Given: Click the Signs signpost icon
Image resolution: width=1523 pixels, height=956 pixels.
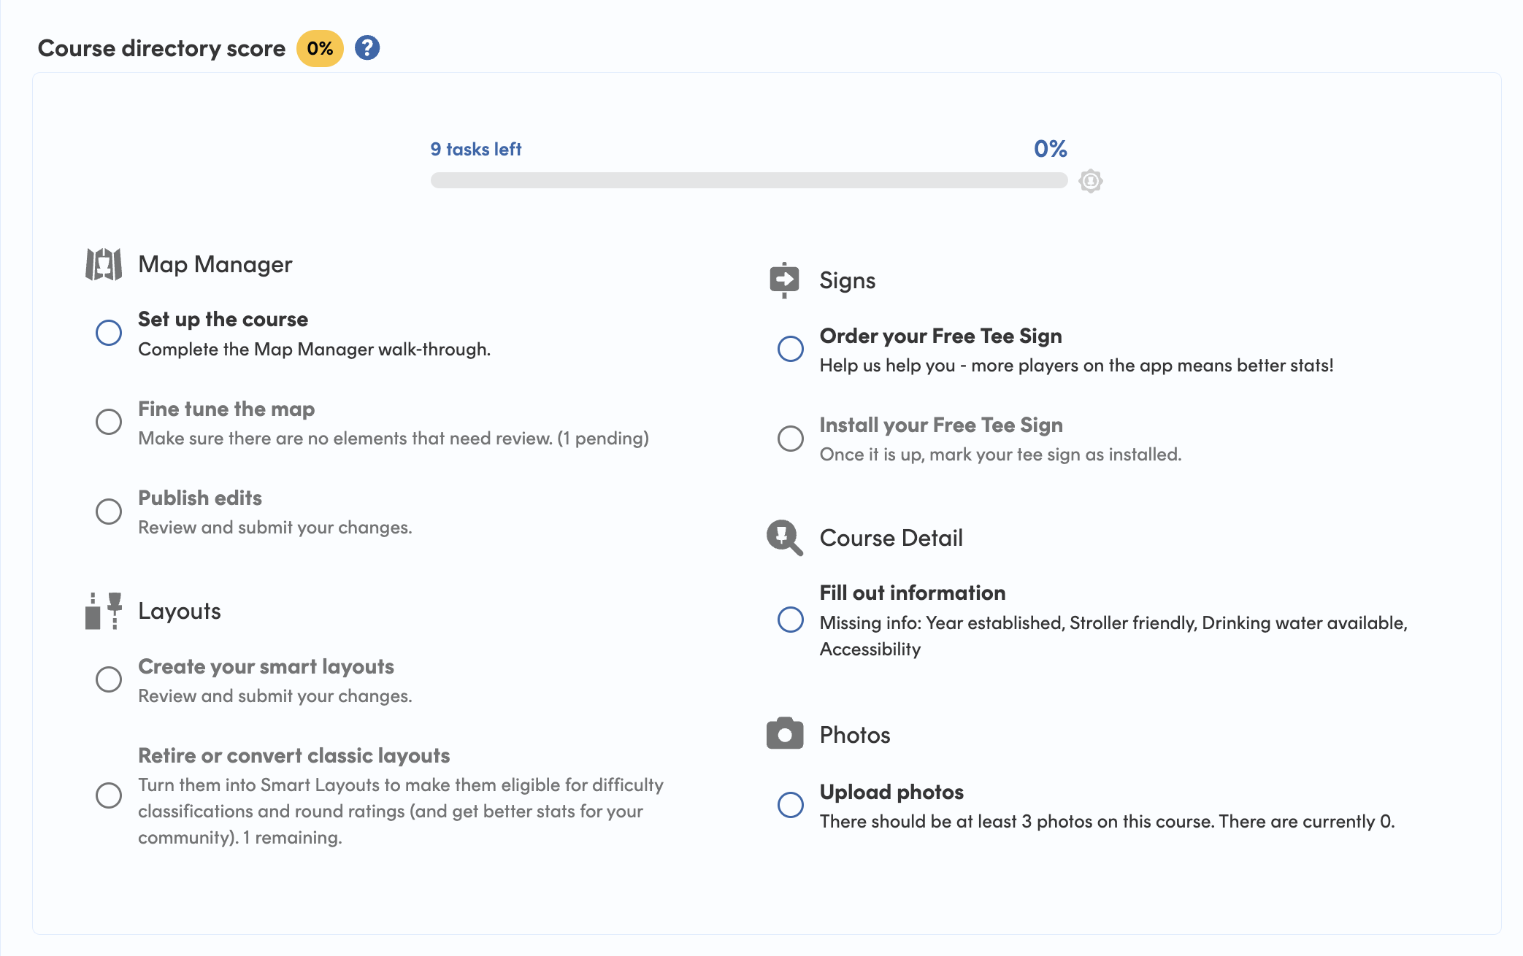Looking at the screenshot, I should click(x=784, y=280).
